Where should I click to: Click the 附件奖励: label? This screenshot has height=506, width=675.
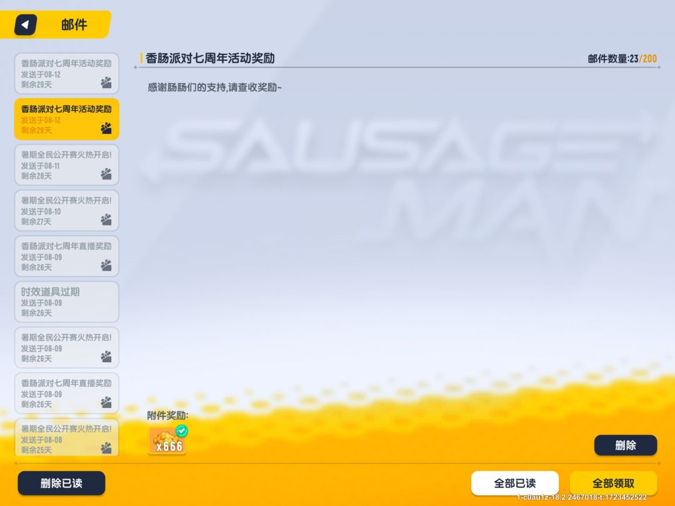tap(167, 415)
